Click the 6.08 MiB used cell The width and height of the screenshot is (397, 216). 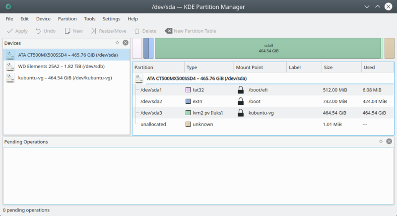point(372,90)
